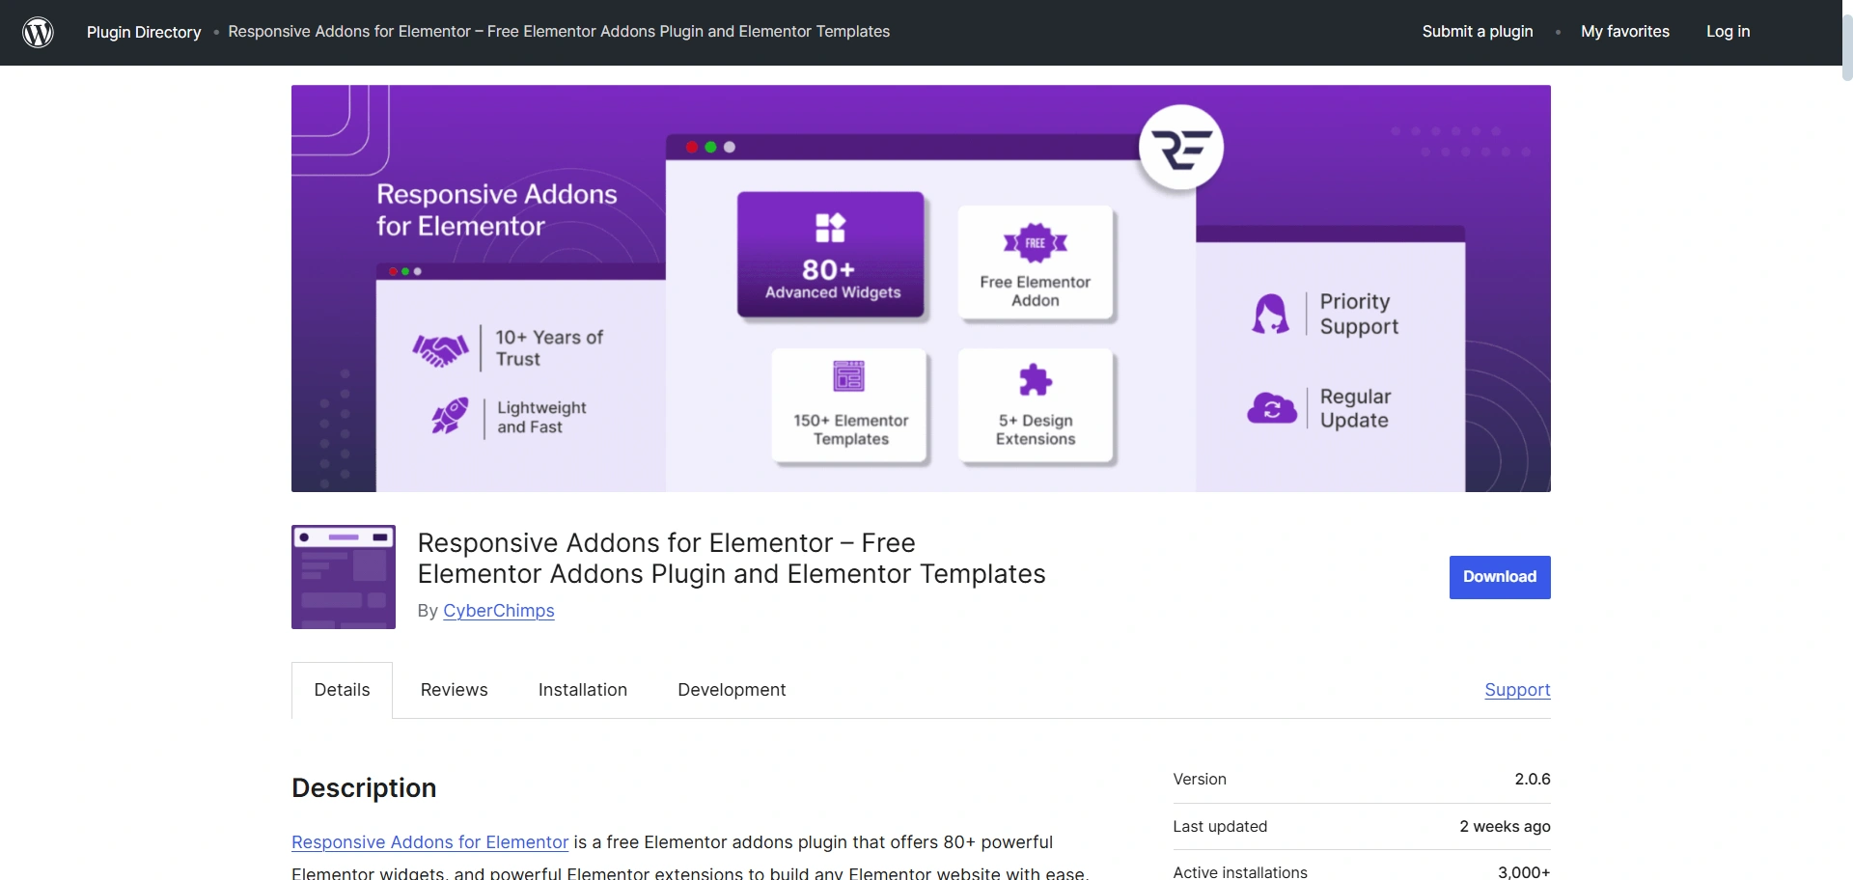Click the 3,000+ active installations value

(1524, 872)
